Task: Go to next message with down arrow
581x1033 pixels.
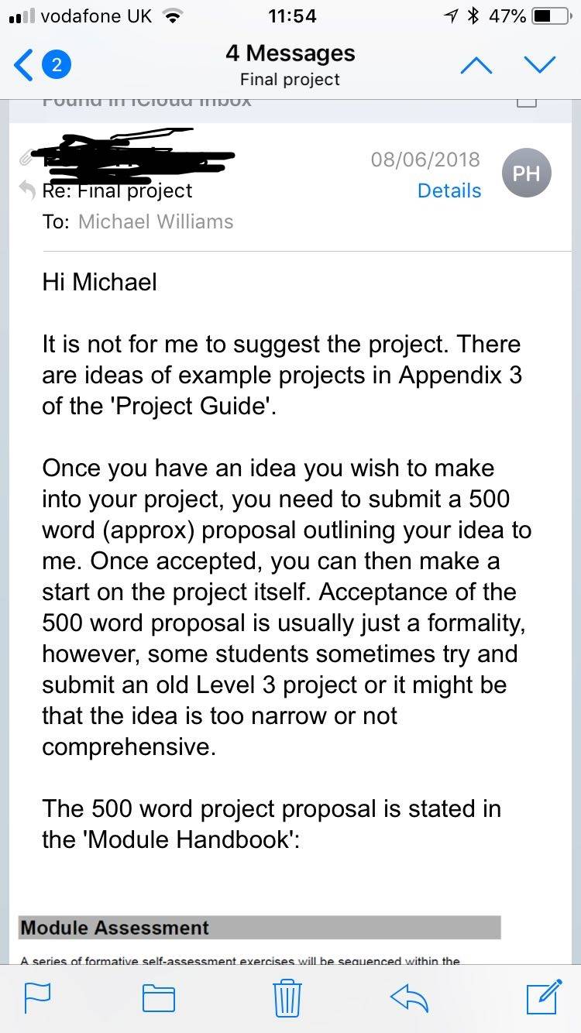Action: point(540,65)
